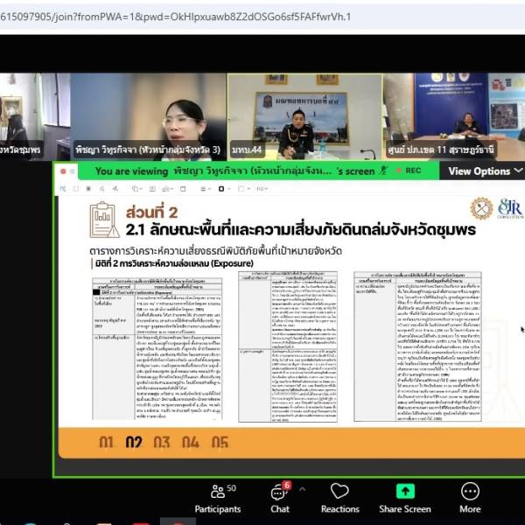Image resolution: width=525 pixels, height=525 pixels.
Task: Click the browser URL address bar
Action: [x=262, y=17]
